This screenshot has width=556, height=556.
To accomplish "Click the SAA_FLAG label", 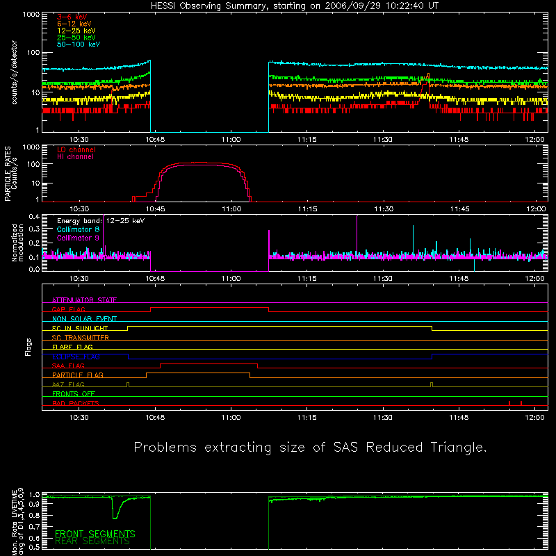I will [x=68, y=366].
